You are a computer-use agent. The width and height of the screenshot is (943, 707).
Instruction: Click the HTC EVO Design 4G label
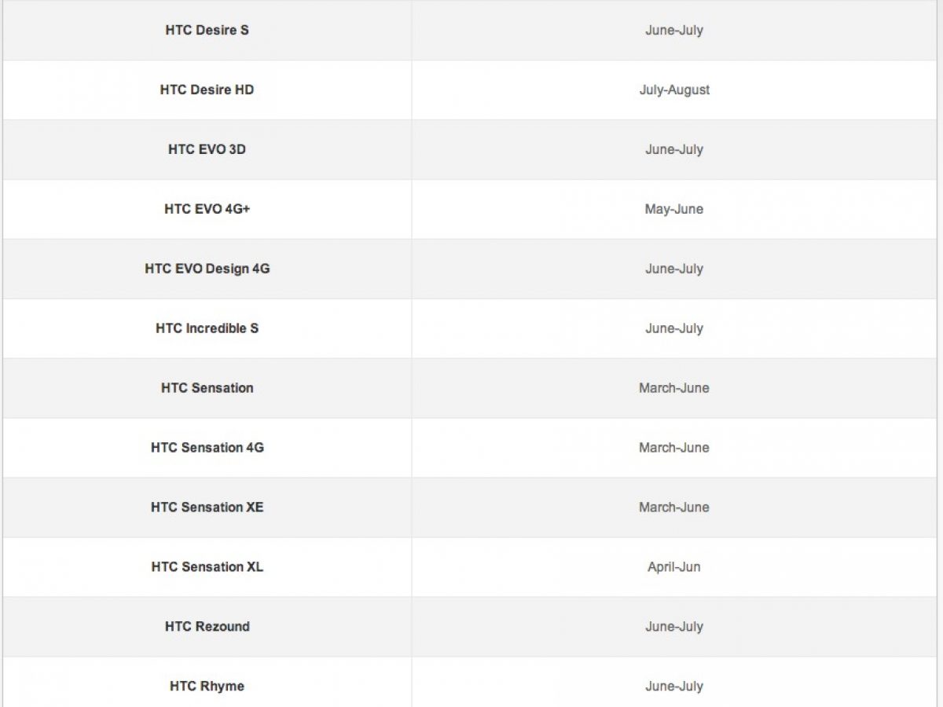coord(207,269)
